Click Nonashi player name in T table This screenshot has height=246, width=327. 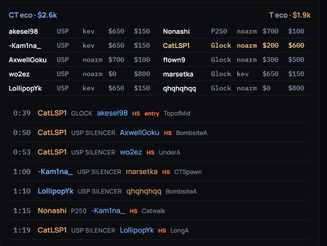(x=176, y=32)
